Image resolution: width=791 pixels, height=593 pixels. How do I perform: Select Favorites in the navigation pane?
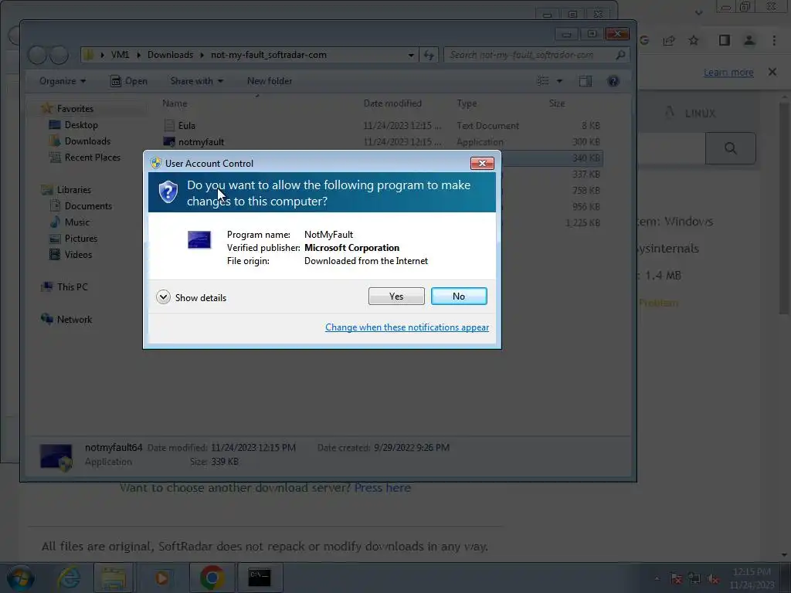[75, 109]
